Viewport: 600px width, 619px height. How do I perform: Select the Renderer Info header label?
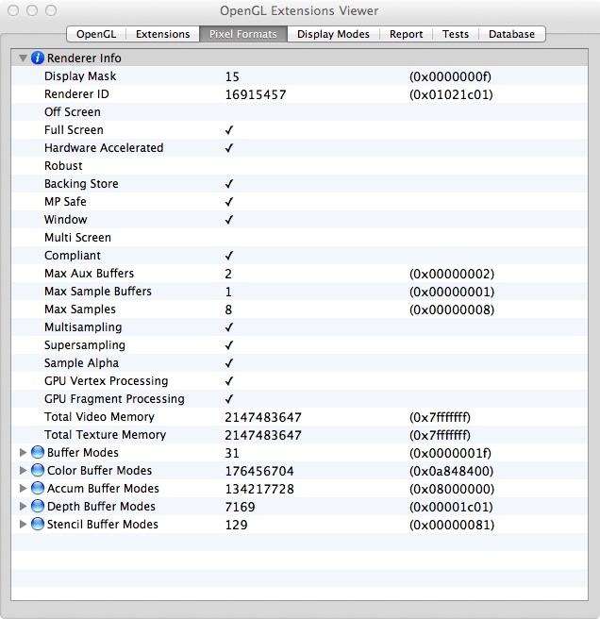pyautogui.click(x=84, y=59)
